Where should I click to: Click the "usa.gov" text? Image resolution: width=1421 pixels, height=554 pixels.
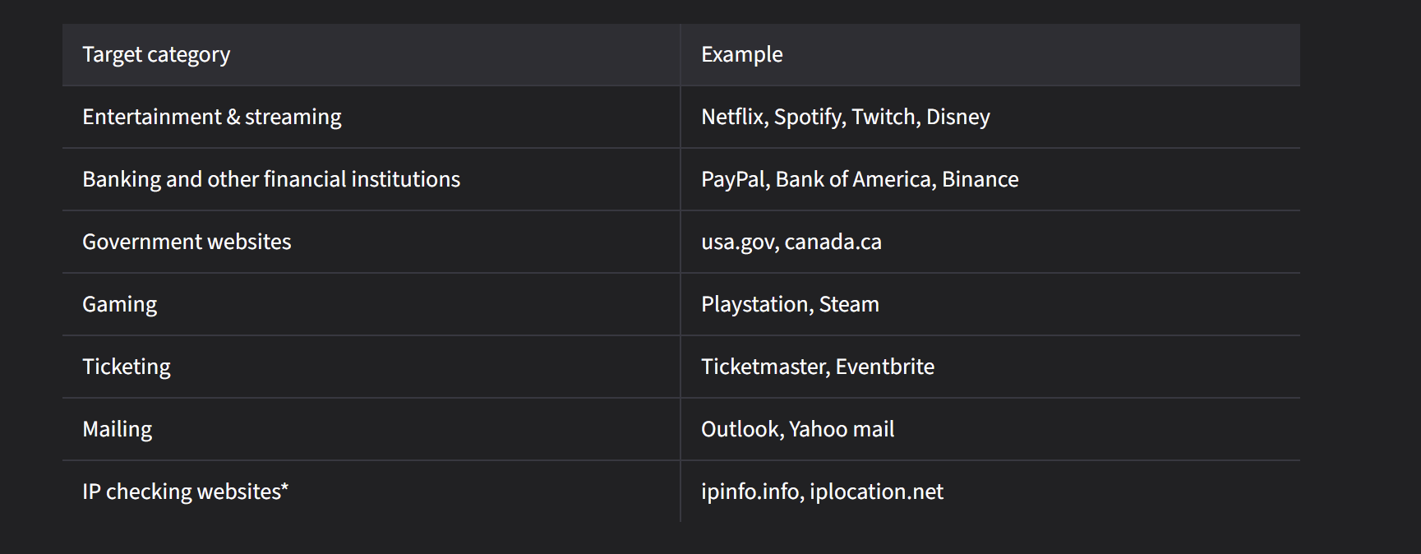(x=737, y=242)
